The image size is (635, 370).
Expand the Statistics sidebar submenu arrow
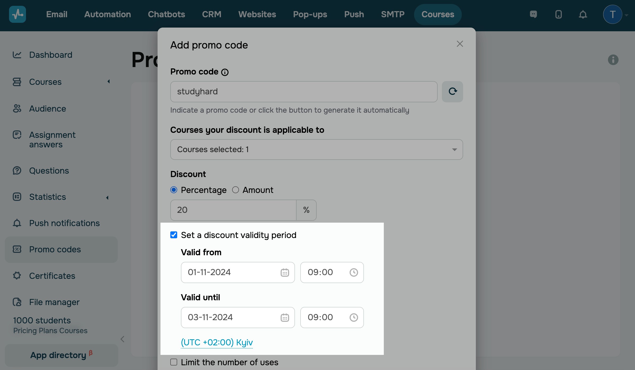(107, 197)
